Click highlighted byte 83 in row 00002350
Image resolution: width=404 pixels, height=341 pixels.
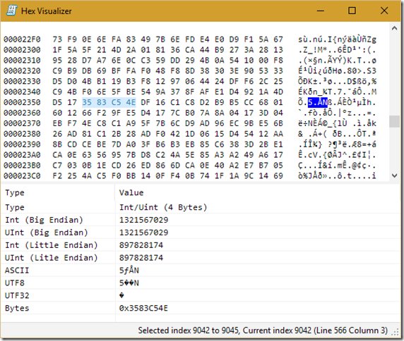coord(102,102)
